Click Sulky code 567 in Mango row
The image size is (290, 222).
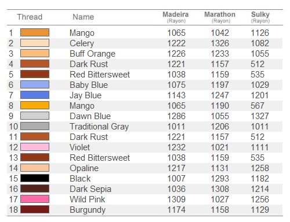pyautogui.click(x=258, y=106)
